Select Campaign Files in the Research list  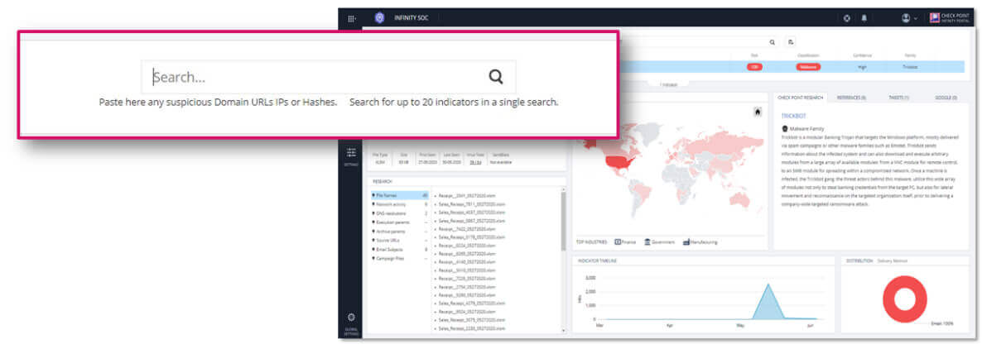pos(400,258)
